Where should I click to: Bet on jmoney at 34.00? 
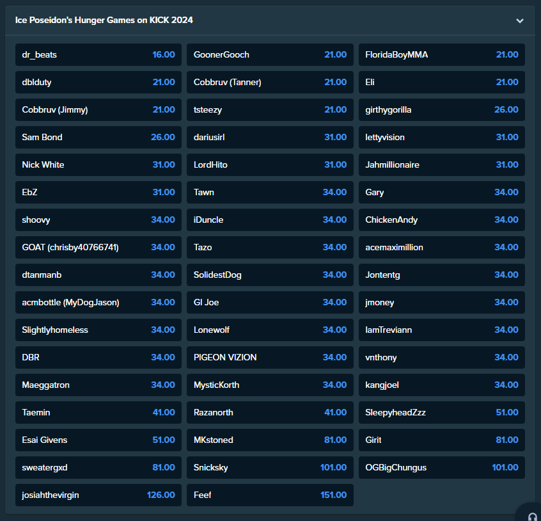pyautogui.click(x=442, y=303)
